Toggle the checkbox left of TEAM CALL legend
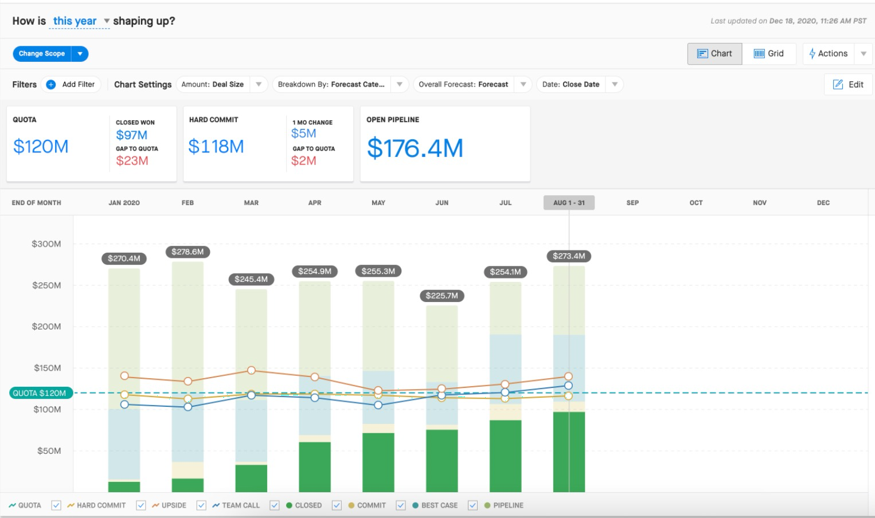This screenshot has height=518, width=875. click(201, 505)
